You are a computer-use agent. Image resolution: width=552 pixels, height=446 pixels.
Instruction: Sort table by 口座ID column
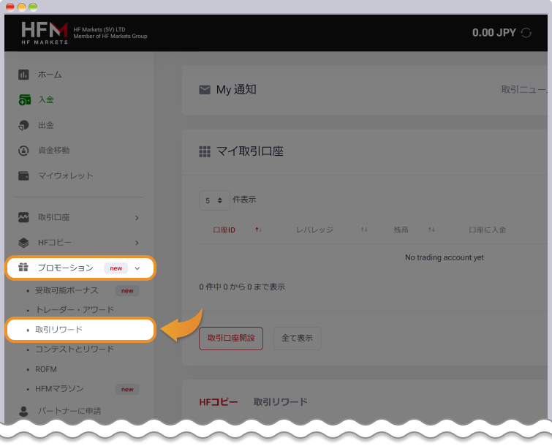[x=224, y=230]
